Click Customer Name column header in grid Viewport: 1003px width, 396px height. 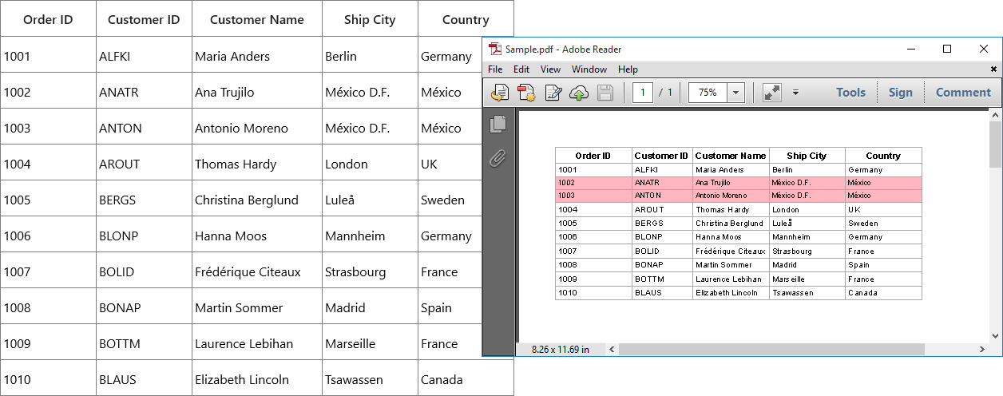coord(257,19)
